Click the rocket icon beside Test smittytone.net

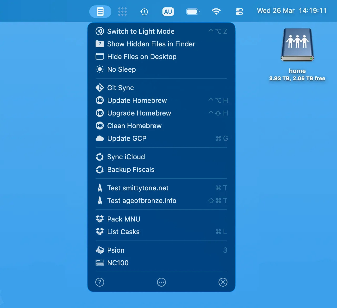(x=100, y=188)
